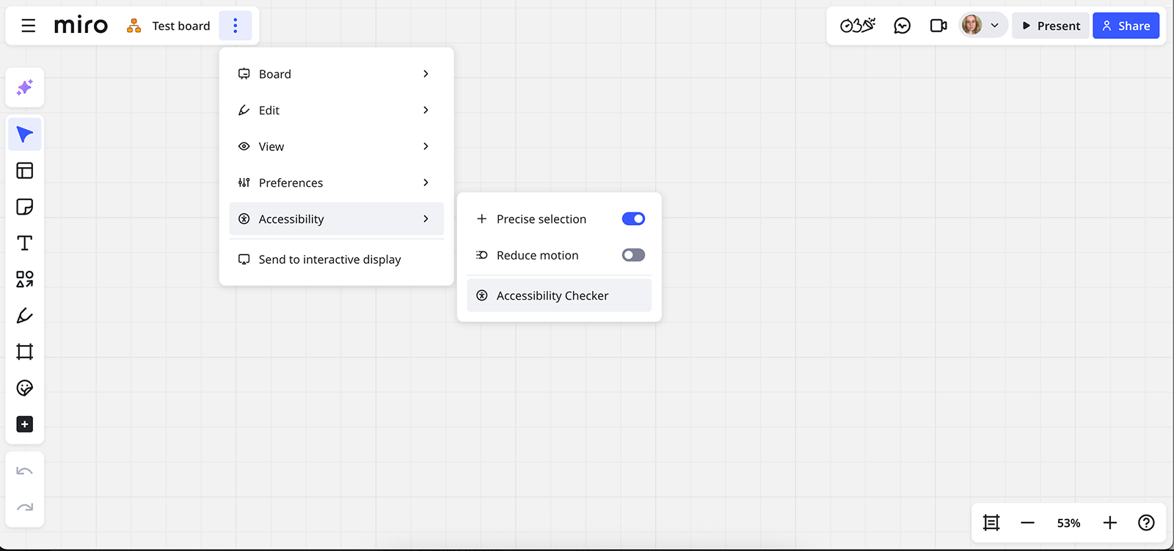Start a video call from the top bar
This screenshot has width=1174, height=551.
point(938,25)
